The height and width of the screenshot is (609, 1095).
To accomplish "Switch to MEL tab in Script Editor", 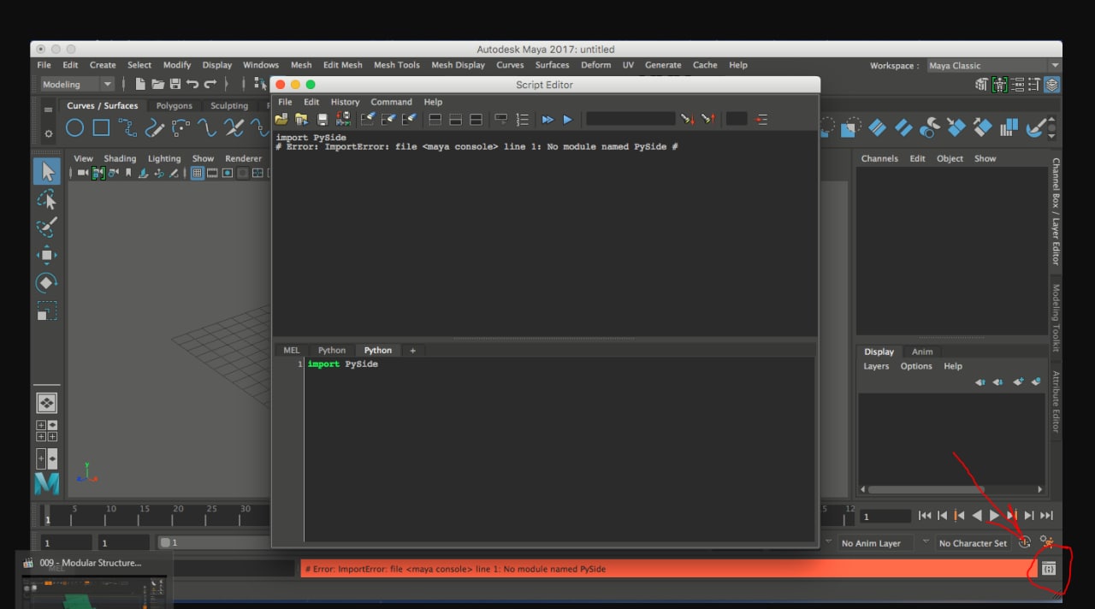I will pos(292,350).
